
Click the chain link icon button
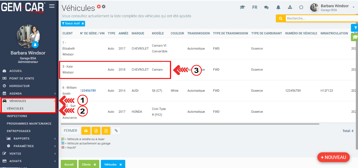point(116,131)
